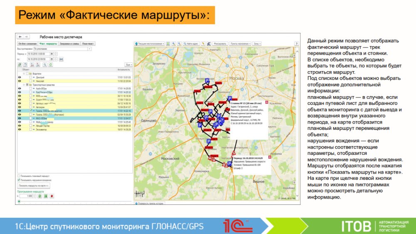Click the map help question mark button

coord(297,43)
